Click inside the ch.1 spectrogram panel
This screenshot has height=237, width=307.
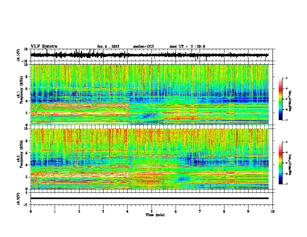(x=149, y=94)
